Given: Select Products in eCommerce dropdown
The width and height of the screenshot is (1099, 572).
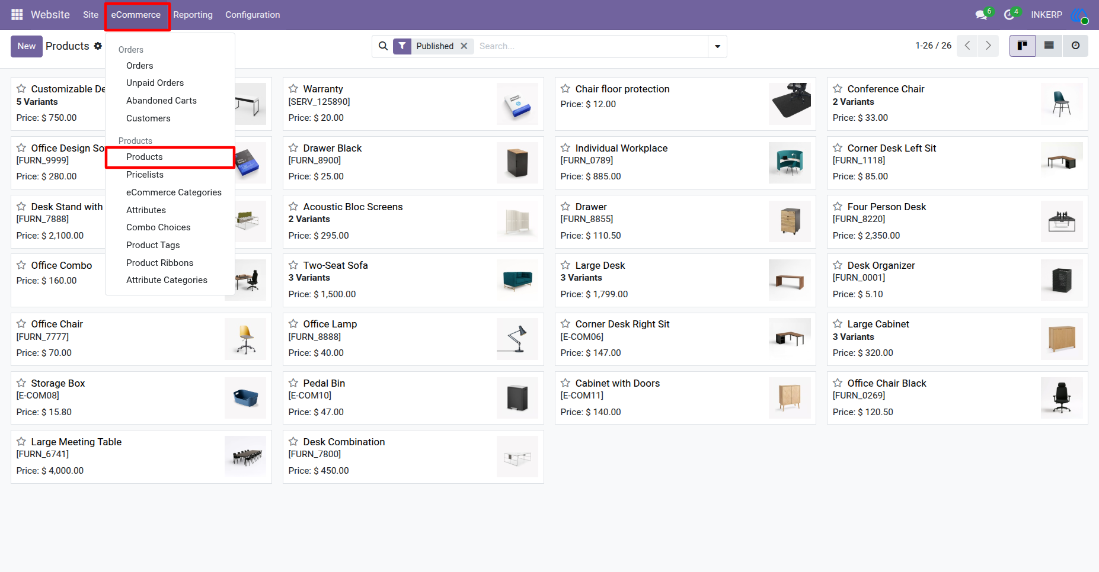Looking at the screenshot, I should [x=170, y=157].
